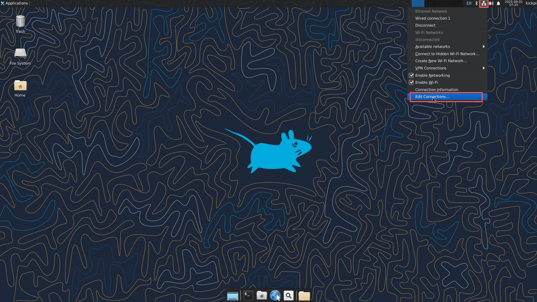Uncheck the Enable Networking checkbox

[411, 75]
